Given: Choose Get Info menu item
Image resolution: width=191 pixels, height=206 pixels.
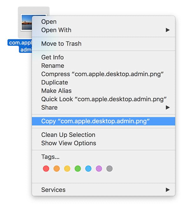Looking at the screenshot, I should 53,57.
